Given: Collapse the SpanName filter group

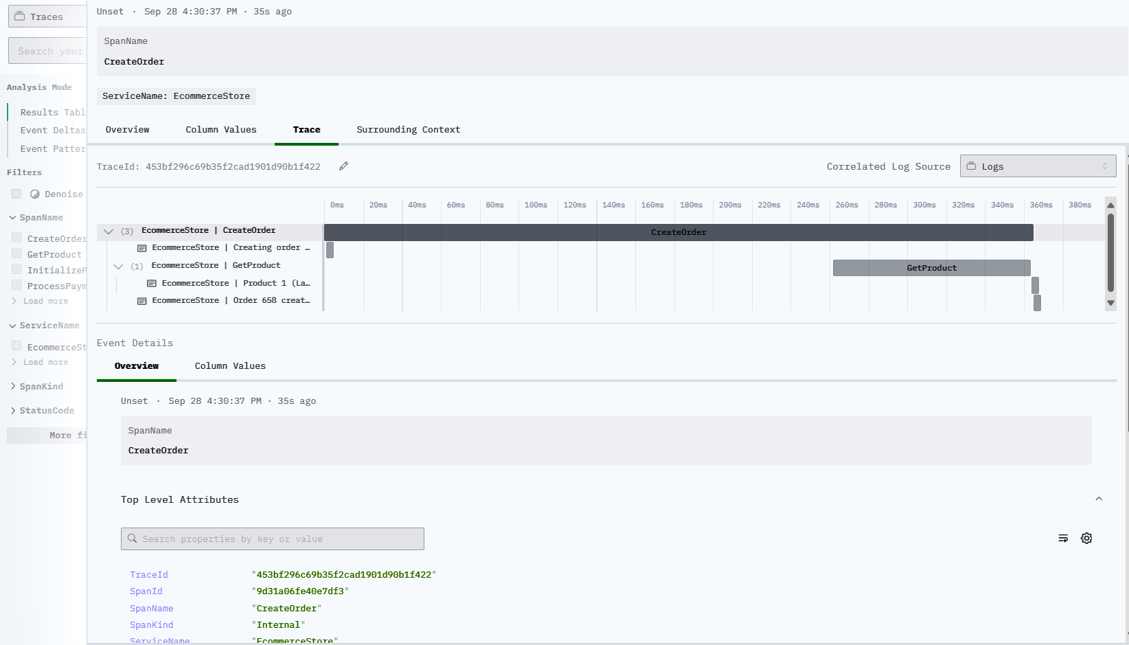Looking at the screenshot, I should (x=37, y=218).
